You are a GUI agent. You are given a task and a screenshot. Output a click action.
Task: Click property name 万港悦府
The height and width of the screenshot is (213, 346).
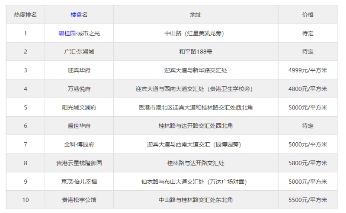[x=79, y=89]
